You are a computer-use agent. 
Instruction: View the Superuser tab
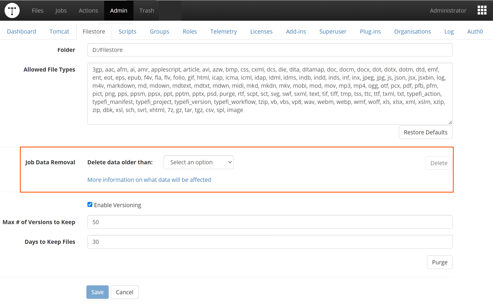[333, 31]
